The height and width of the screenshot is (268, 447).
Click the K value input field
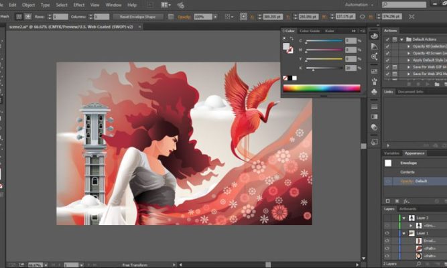(350, 68)
